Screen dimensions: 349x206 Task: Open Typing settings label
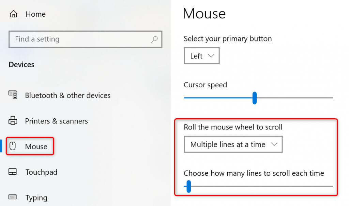tap(36, 198)
